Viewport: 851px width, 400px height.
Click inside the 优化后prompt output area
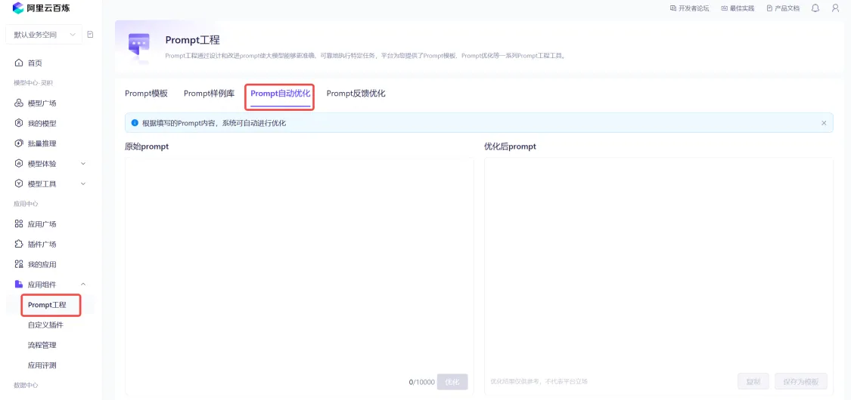click(x=658, y=264)
